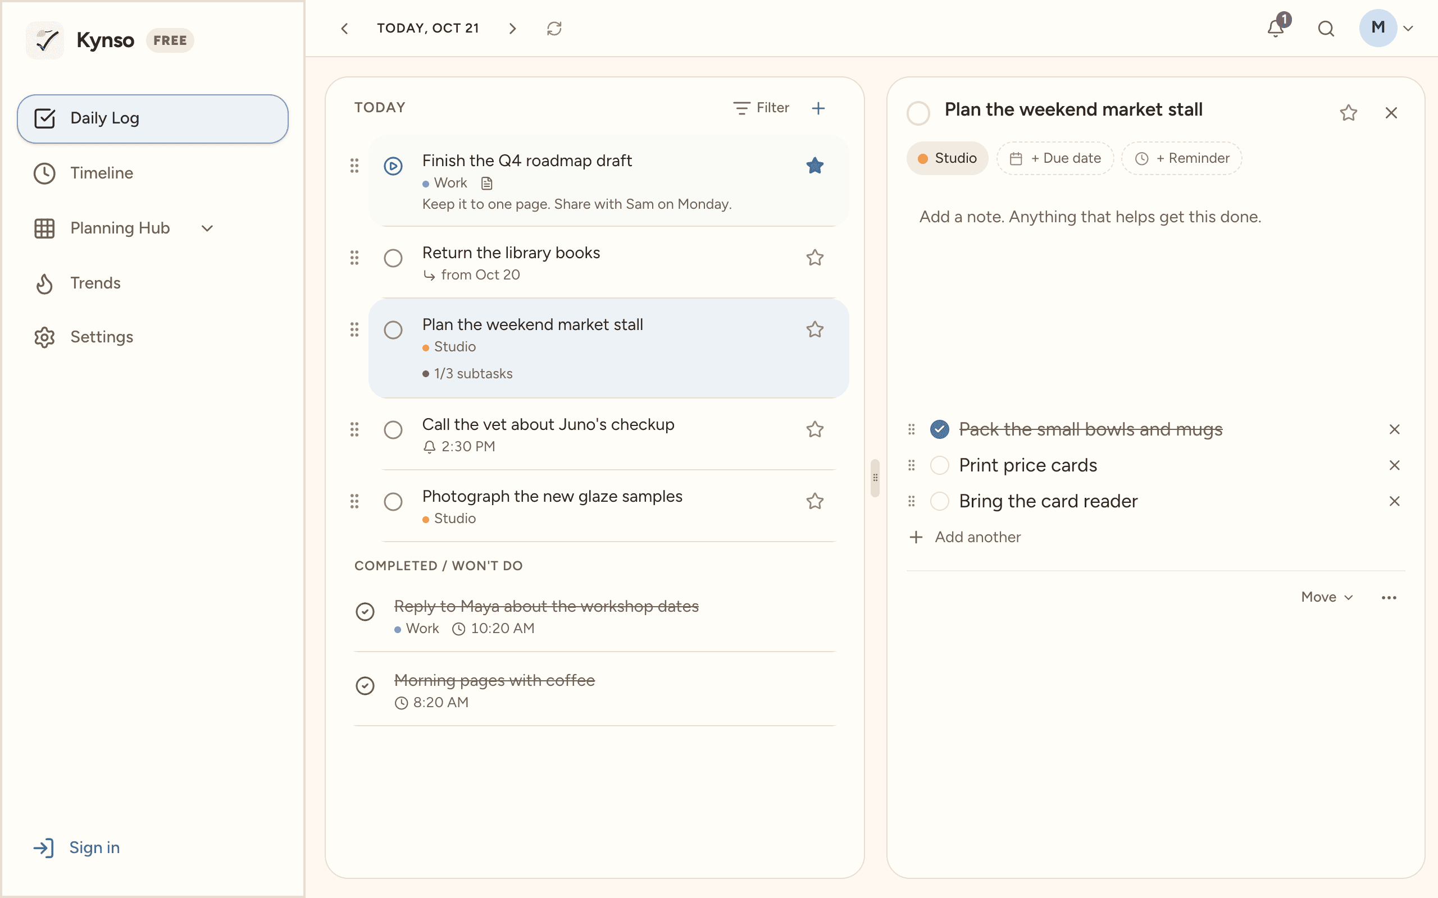
Task: Mark Call the vet task complete
Action: click(x=393, y=430)
